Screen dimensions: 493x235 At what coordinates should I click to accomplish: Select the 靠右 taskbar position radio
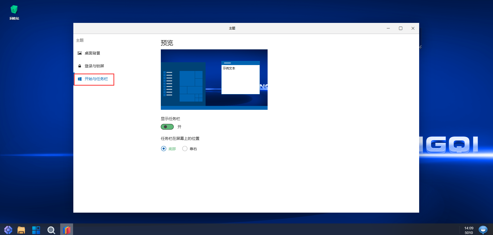click(185, 149)
